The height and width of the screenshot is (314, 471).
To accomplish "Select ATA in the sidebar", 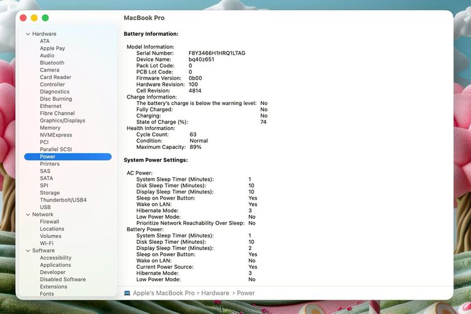I will pos(45,41).
